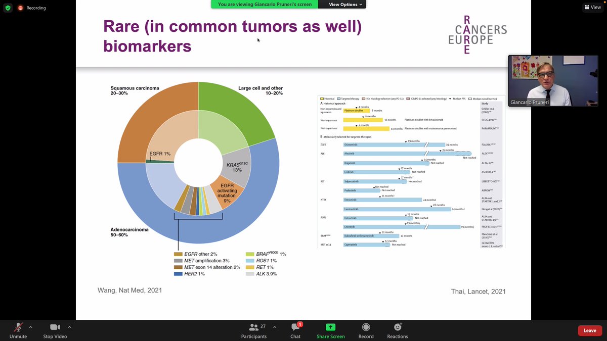The image size is (607, 341).
Task: Open the View Options dropdown
Action: click(x=345, y=4)
